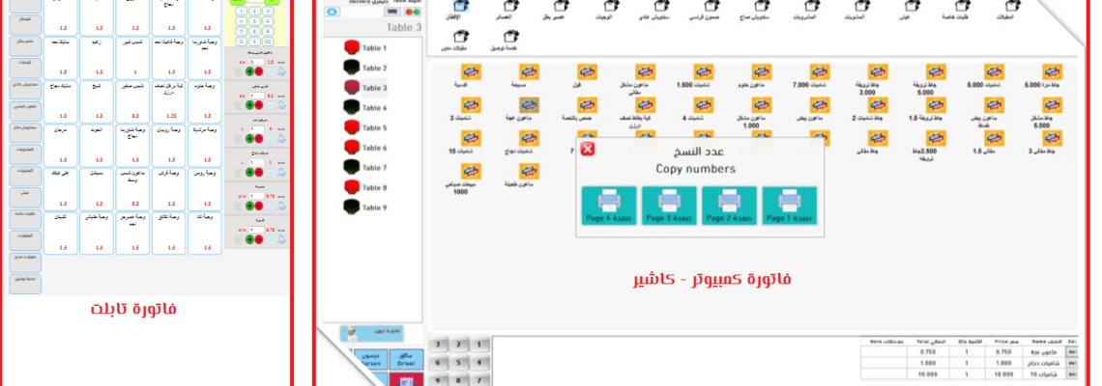Click keypad digit 6 in cashier window
The height and width of the screenshot is (386, 1102).
tap(439, 362)
